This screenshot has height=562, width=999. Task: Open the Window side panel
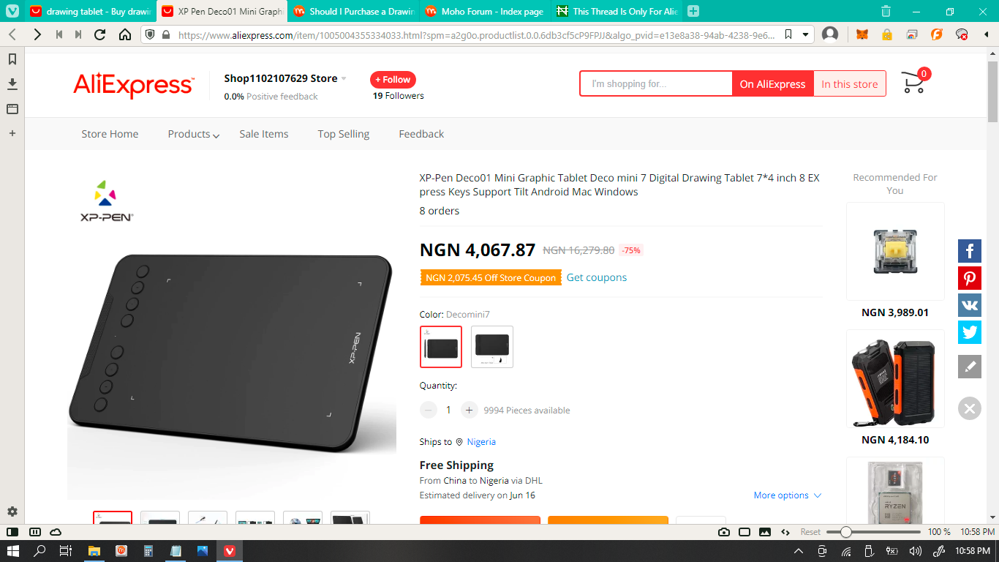12,109
